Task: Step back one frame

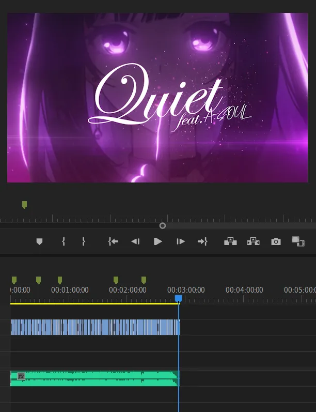Action: tap(135, 241)
